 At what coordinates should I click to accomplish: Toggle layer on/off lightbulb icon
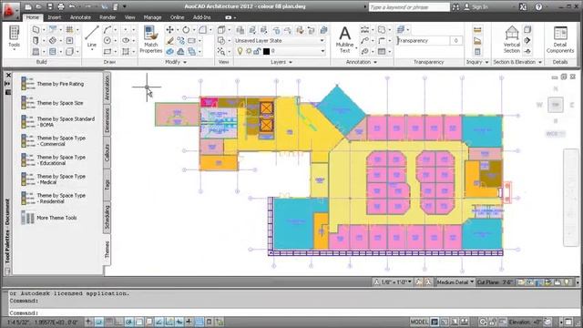(240, 51)
